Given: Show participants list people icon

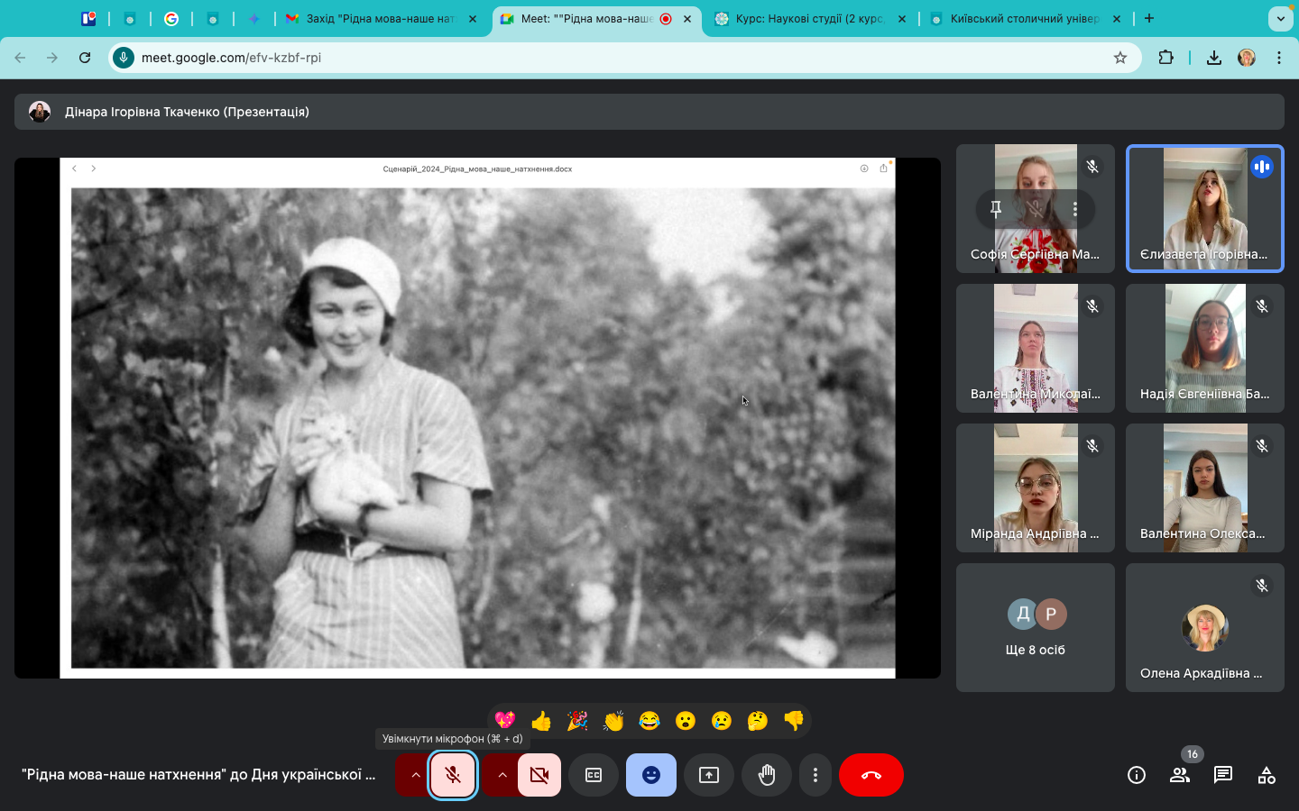Looking at the screenshot, I should click(x=1180, y=775).
